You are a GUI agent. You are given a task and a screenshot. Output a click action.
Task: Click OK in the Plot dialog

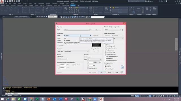click(x=102, y=72)
